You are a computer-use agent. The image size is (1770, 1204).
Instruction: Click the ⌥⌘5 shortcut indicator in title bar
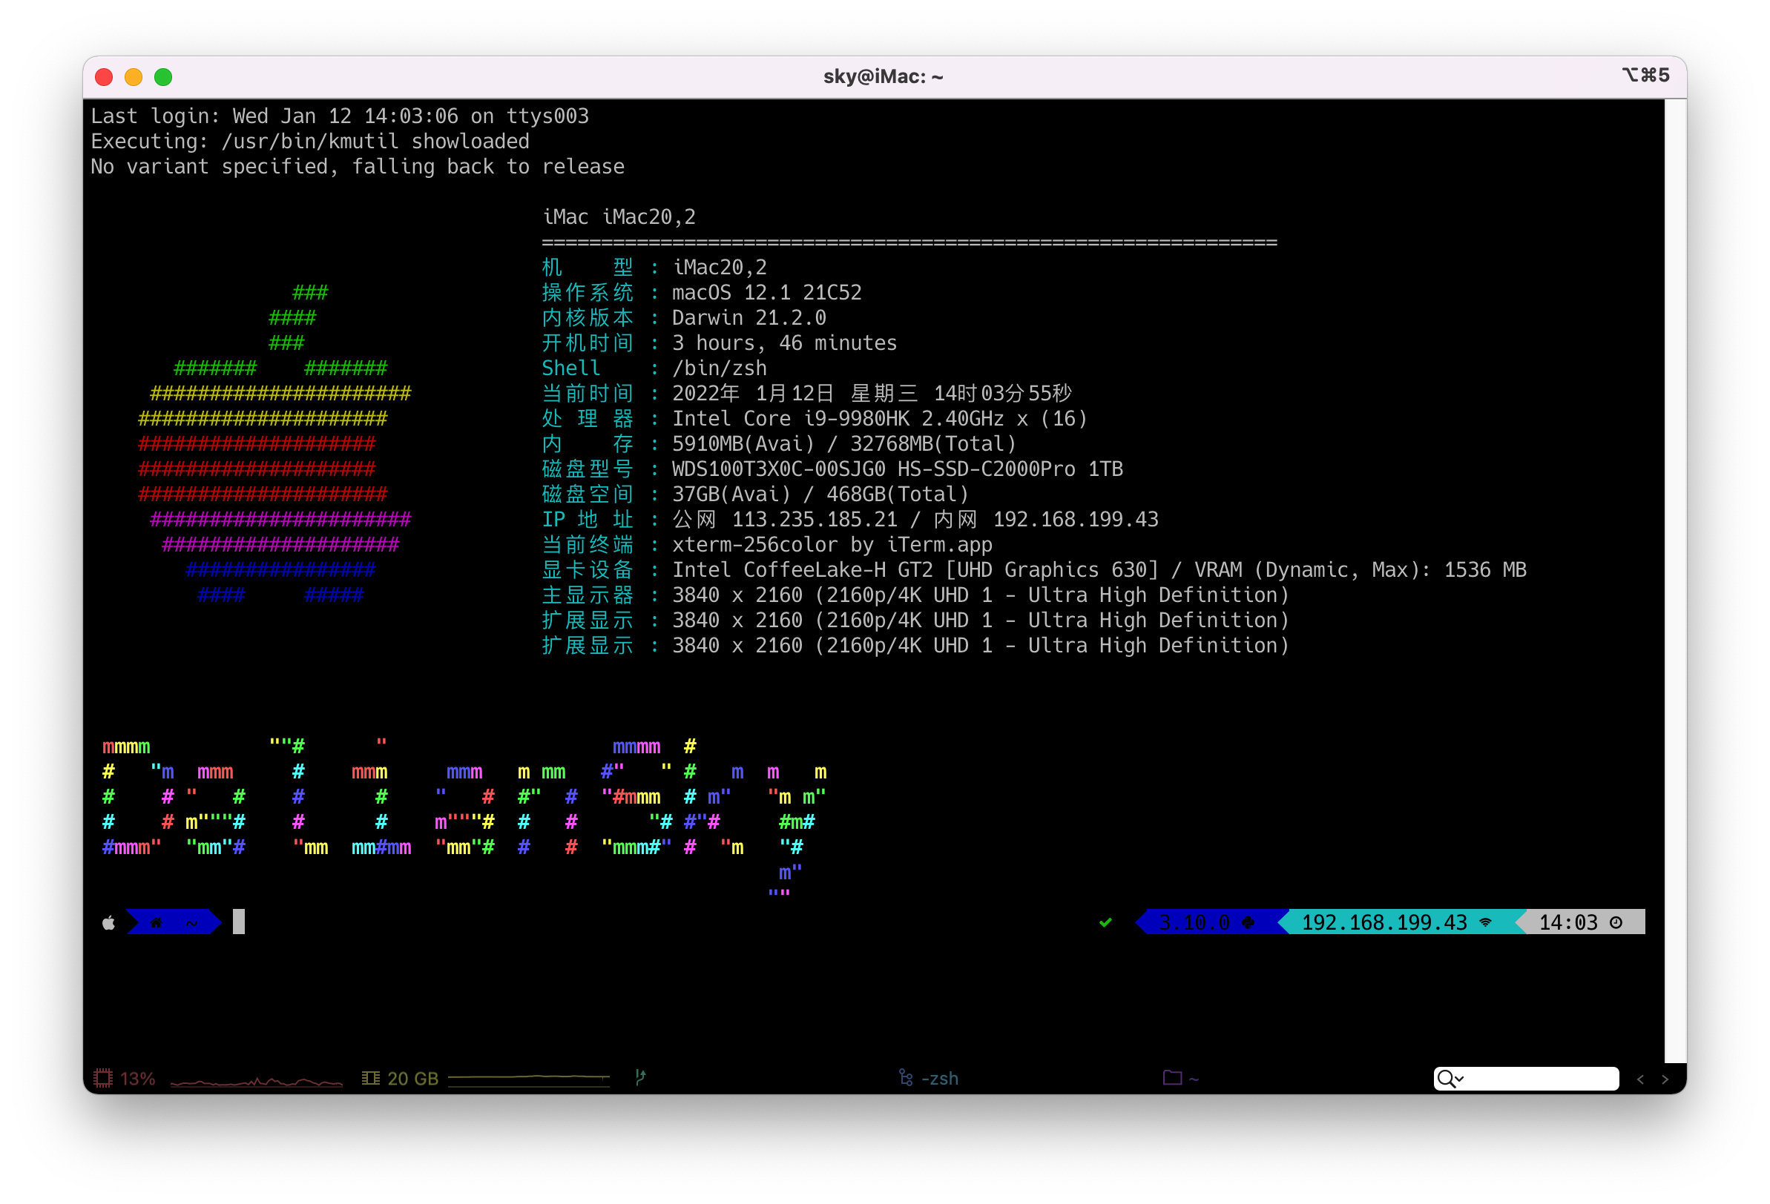(x=1646, y=75)
